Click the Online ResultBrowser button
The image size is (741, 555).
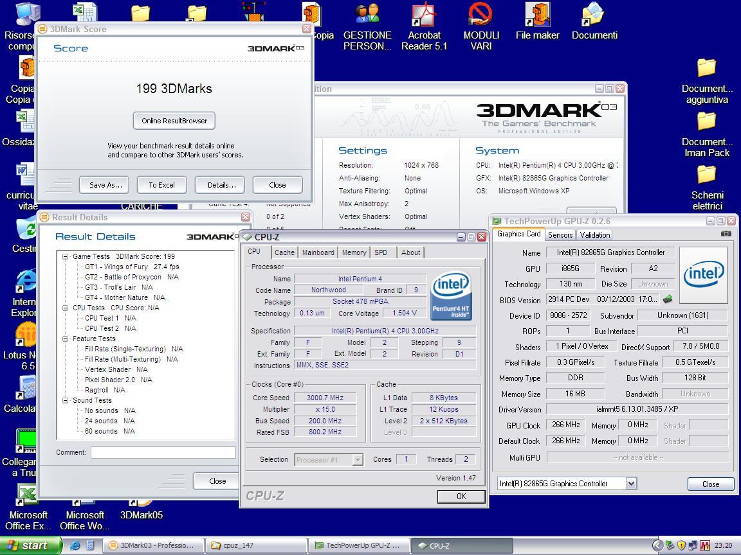[174, 121]
